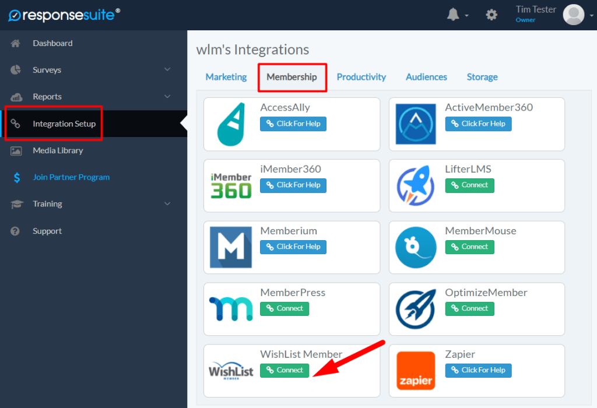
Task: Connect the LifterLMS integration
Action: (469, 185)
